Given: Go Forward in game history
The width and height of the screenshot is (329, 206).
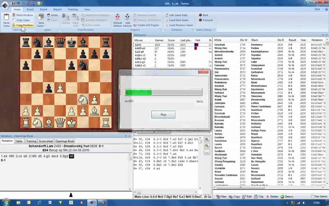Looking at the screenshot, I should [206, 20].
